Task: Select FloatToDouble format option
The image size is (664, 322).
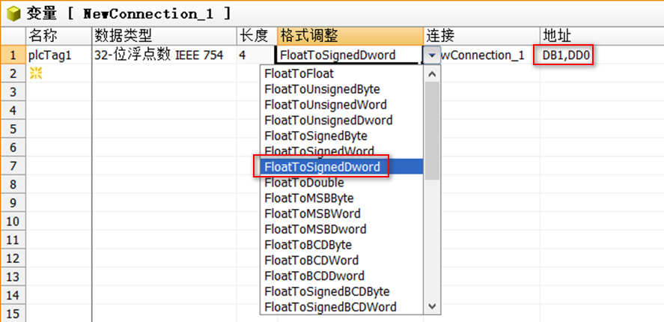Action: [x=304, y=183]
